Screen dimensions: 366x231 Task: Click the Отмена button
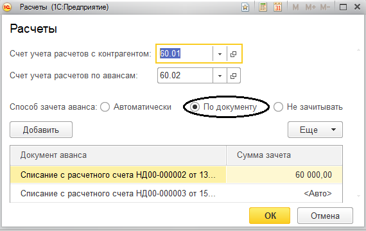click(325, 216)
